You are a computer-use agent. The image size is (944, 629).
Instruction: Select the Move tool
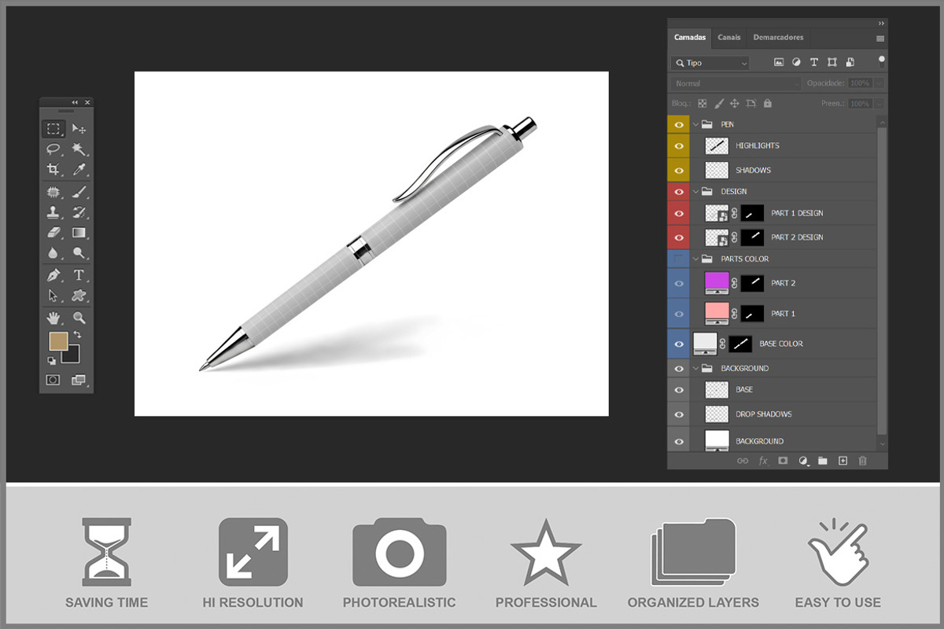pos(79,129)
